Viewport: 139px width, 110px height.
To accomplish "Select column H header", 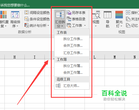I will coord(14,57).
